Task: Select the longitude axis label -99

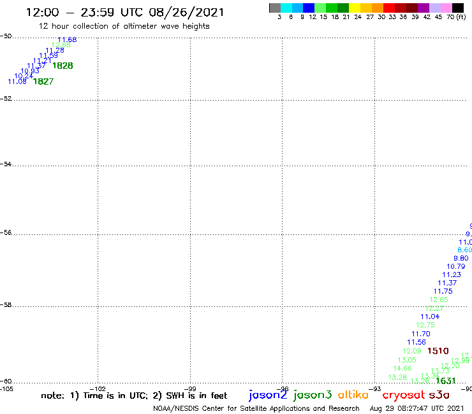Action: click(190, 389)
